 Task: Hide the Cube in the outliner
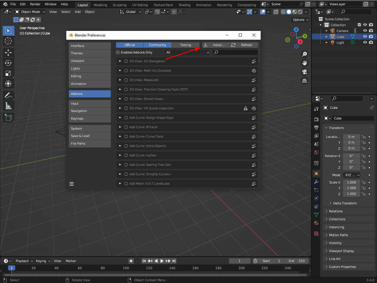[x=365, y=36]
